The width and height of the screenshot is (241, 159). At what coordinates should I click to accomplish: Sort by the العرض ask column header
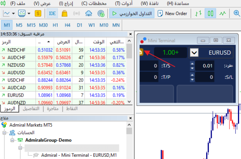coord(63,42)
